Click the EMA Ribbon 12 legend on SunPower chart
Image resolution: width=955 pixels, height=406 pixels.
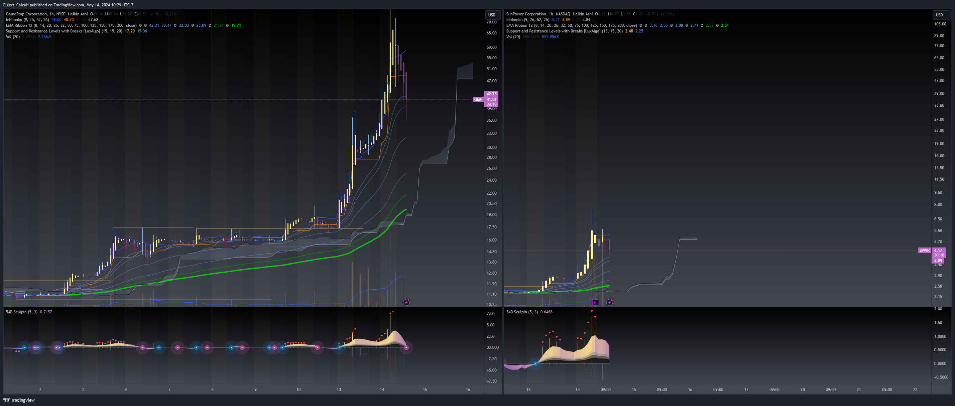click(571, 25)
